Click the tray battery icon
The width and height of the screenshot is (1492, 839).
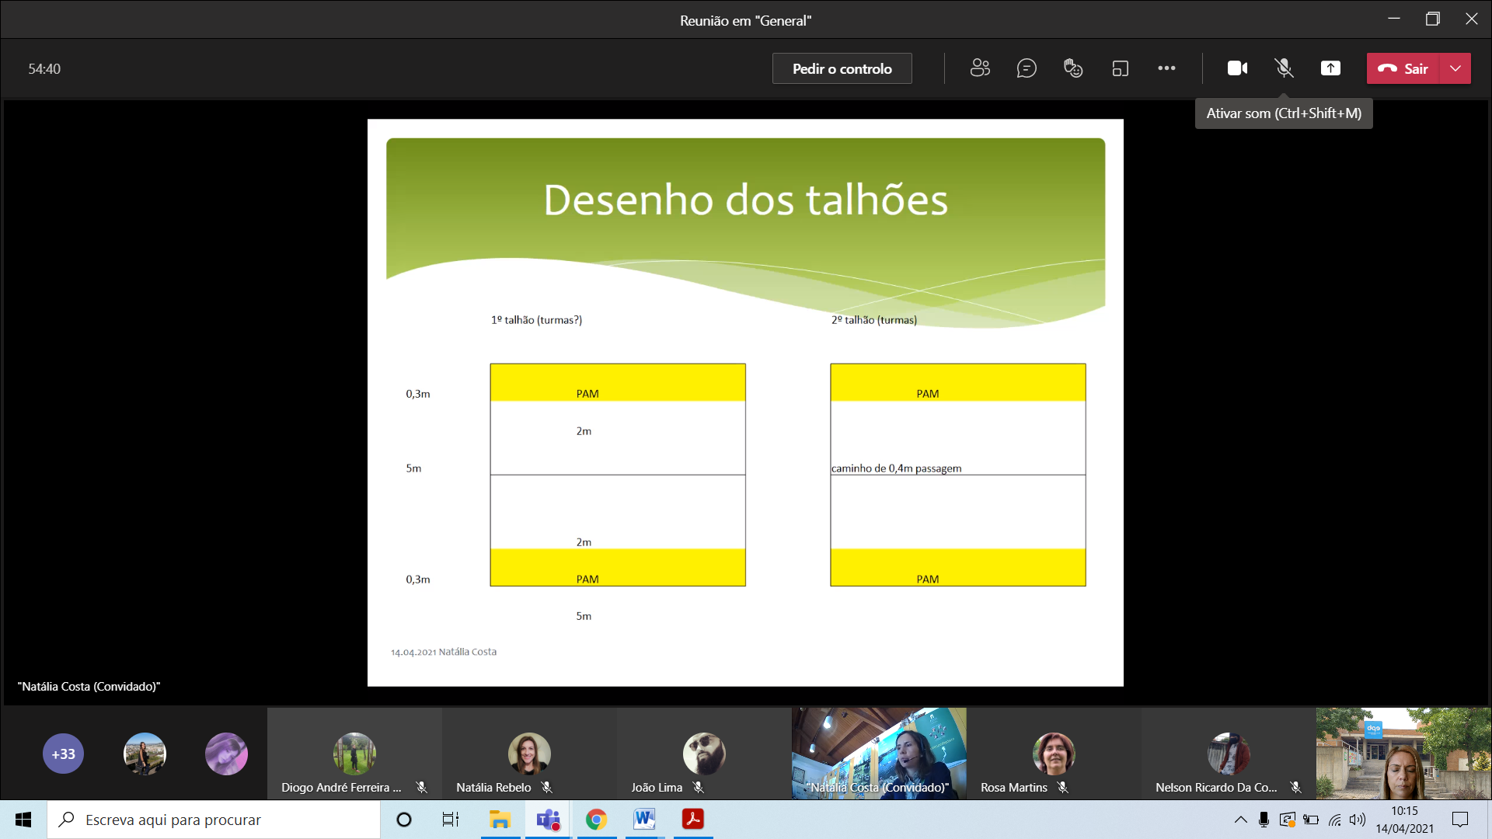coord(1311,820)
